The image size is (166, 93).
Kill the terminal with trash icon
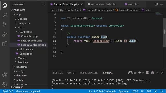point(153,73)
